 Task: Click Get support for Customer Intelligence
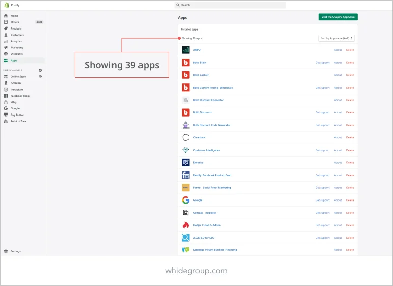click(322, 150)
